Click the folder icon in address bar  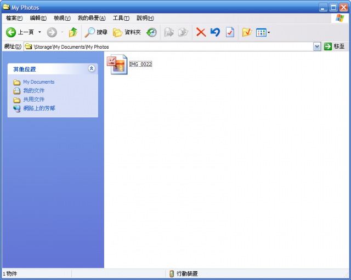(28, 46)
